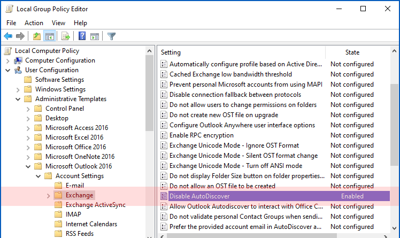This screenshot has height=238, width=400.
Task: Click the Cached Exchange low bandwidth threshold icon
Action: tap(164, 74)
